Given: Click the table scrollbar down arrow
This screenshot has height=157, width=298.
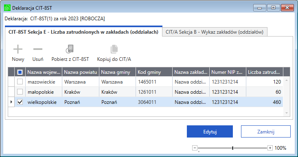Looking at the screenshot, I should [x=287, y=113].
